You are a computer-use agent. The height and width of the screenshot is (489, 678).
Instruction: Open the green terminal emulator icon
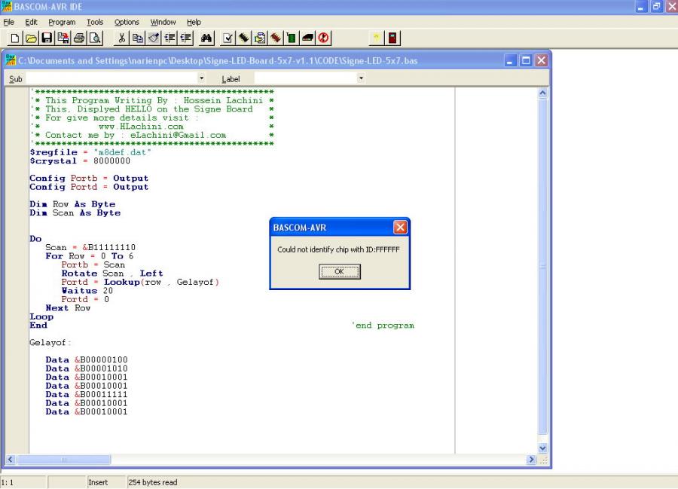[292, 38]
